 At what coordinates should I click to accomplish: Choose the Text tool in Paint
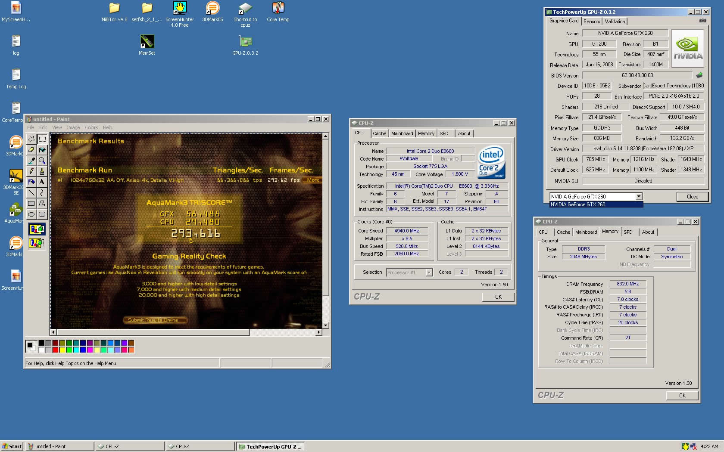coord(42,182)
